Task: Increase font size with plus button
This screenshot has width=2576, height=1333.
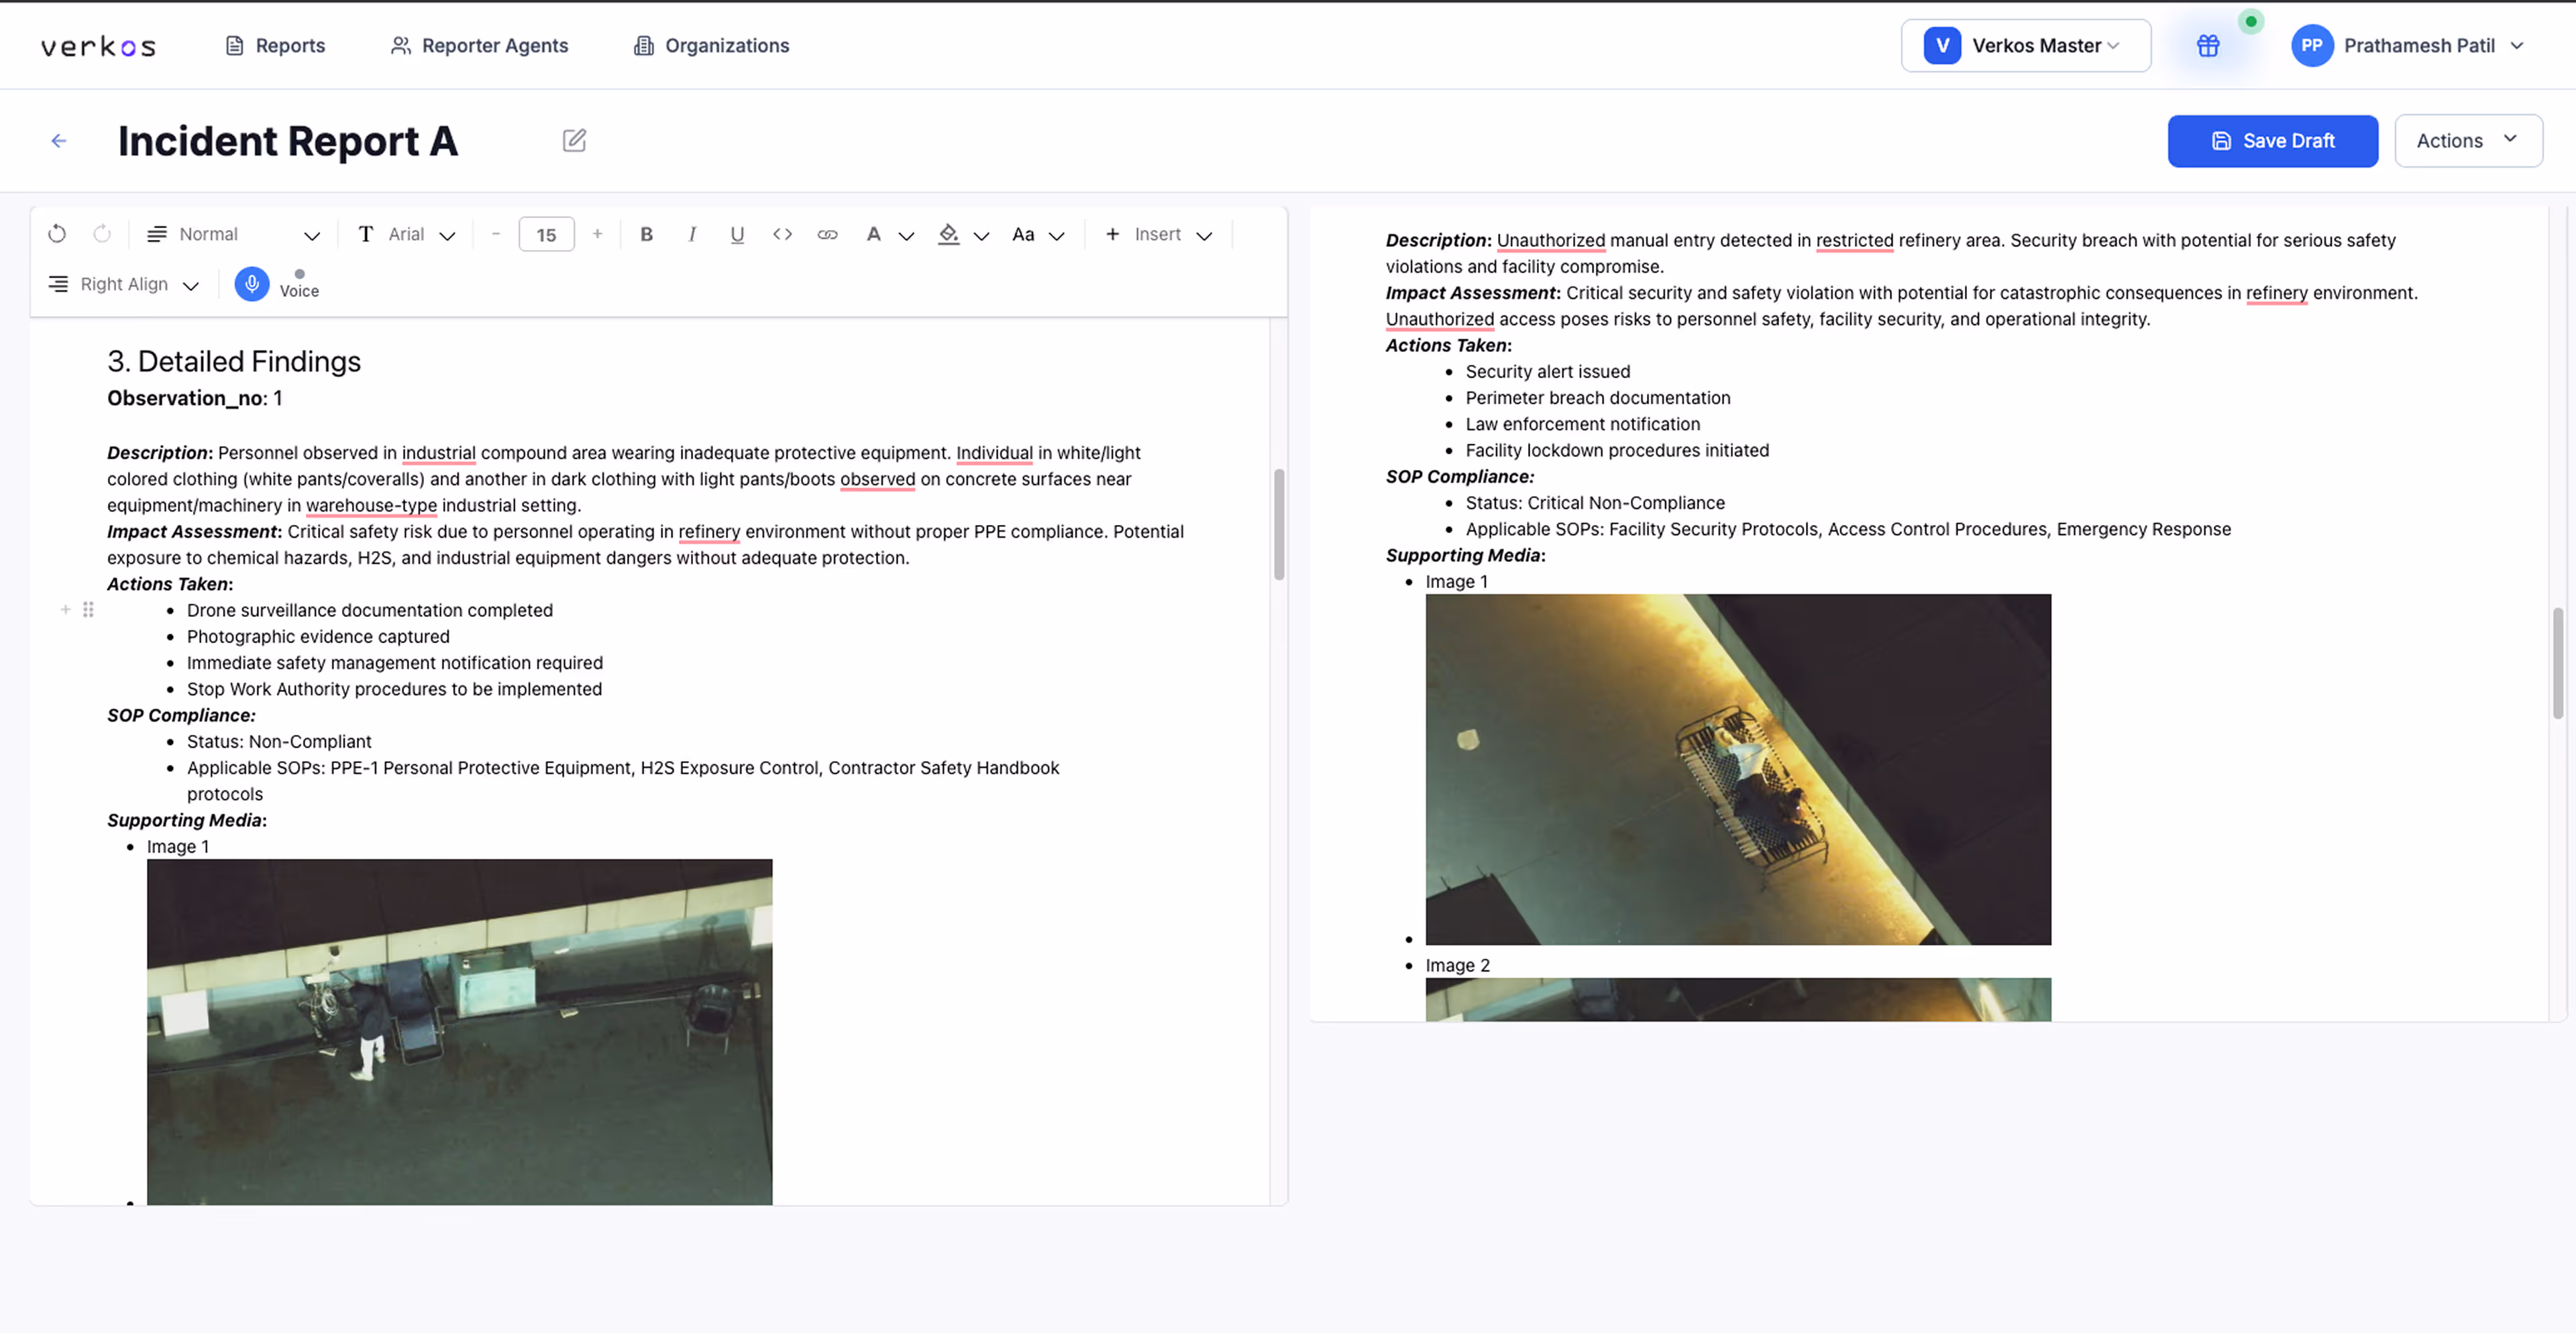Action: pyautogui.click(x=597, y=234)
